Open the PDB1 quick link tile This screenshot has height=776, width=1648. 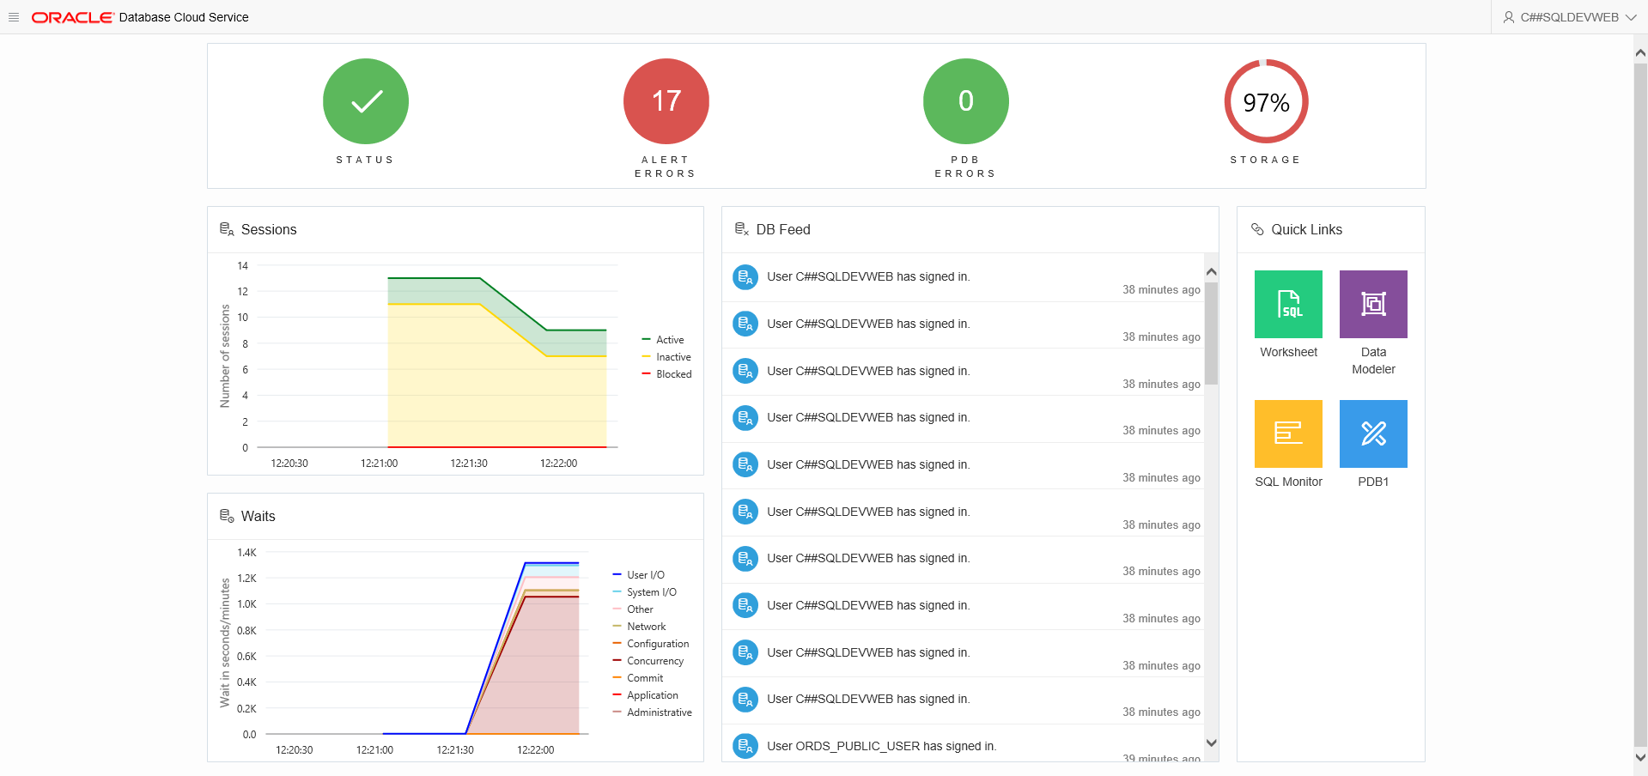point(1373,433)
